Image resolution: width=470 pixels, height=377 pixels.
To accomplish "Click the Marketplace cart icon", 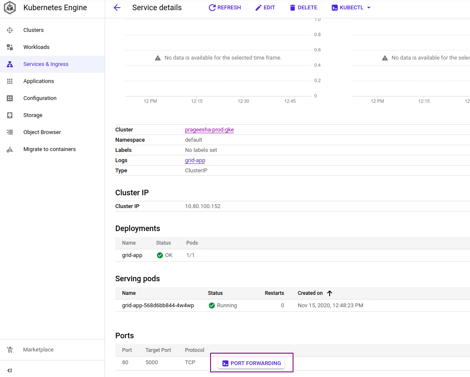I will [x=10, y=350].
